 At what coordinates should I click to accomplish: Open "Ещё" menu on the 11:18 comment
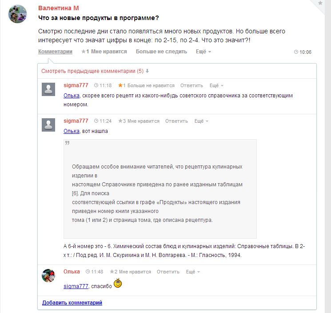coord(216,85)
